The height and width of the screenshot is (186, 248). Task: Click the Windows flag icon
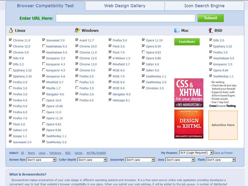click(77, 30)
